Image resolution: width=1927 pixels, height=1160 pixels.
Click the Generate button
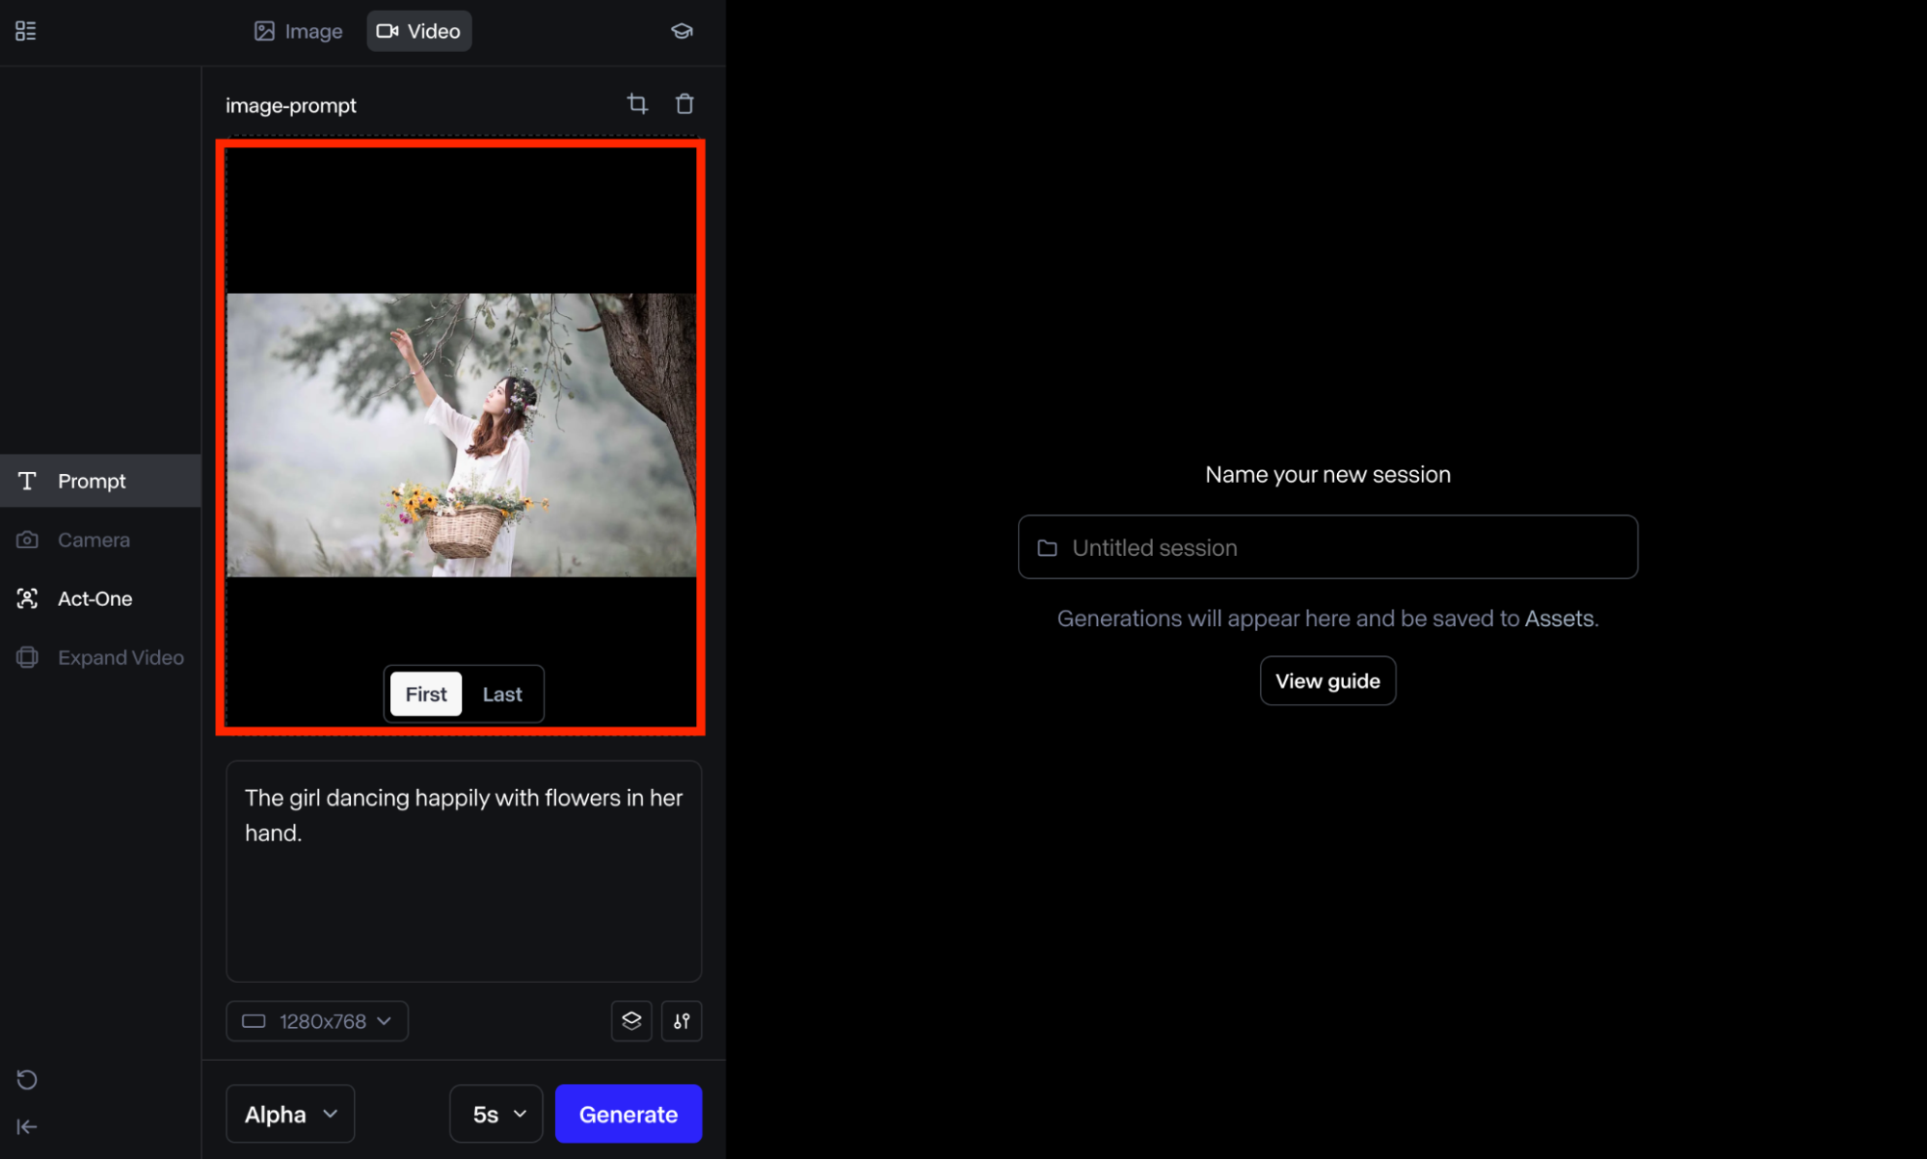point(629,1115)
